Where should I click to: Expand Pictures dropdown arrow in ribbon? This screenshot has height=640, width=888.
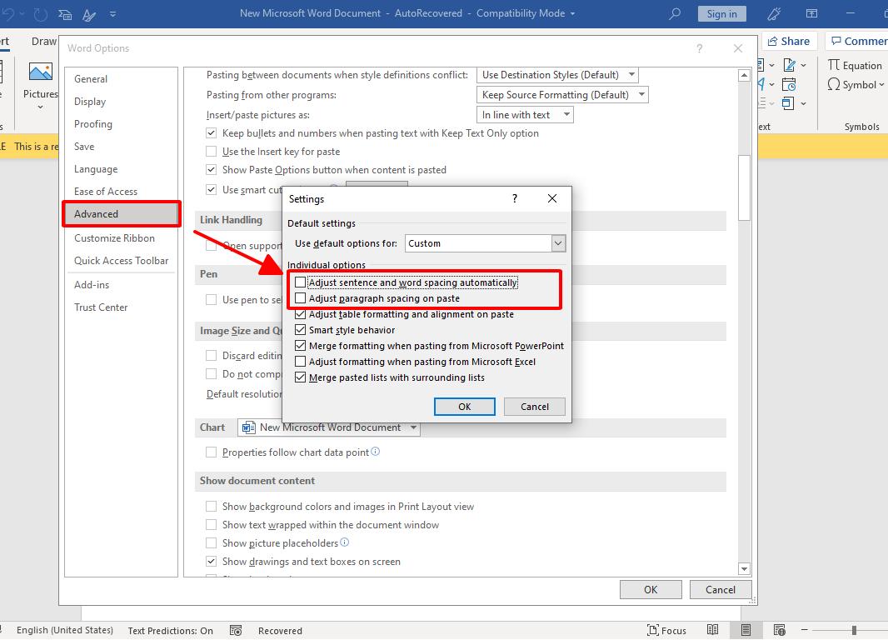tap(40, 107)
